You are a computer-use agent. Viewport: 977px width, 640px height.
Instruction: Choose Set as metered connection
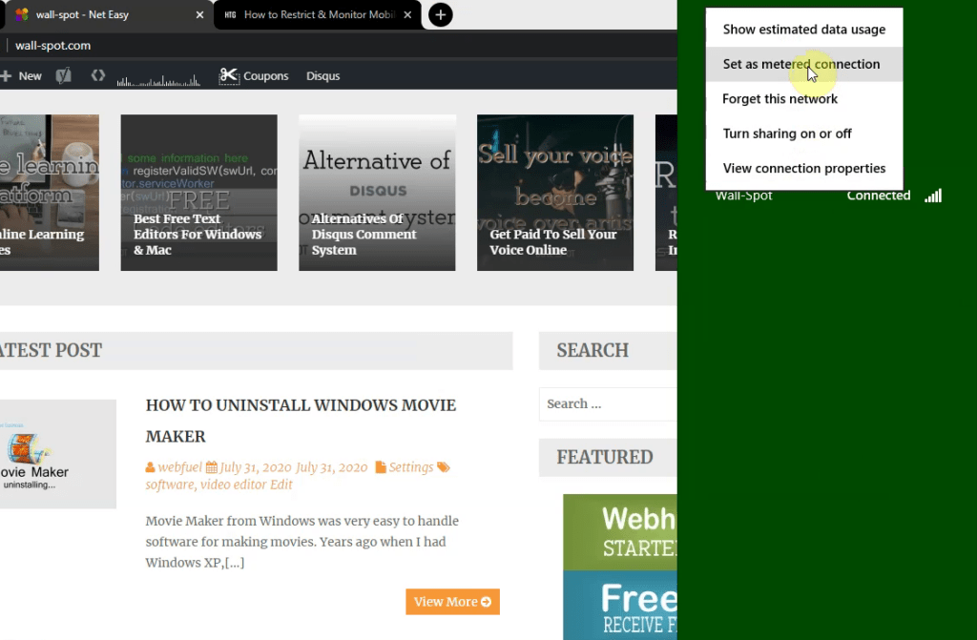(x=803, y=64)
